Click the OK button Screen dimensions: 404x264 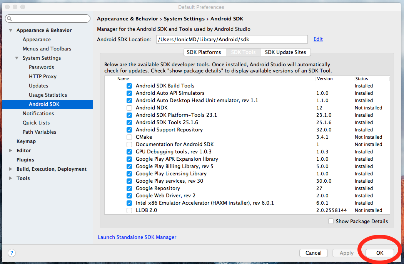pos(380,253)
